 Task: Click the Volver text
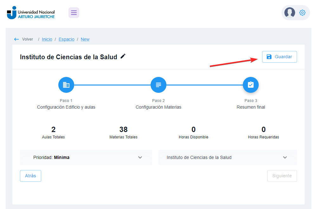click(28, 39)
